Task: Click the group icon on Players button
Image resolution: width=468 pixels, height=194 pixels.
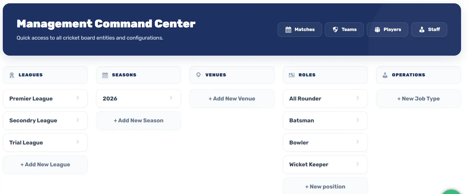Action: click(x=377, y=30)
